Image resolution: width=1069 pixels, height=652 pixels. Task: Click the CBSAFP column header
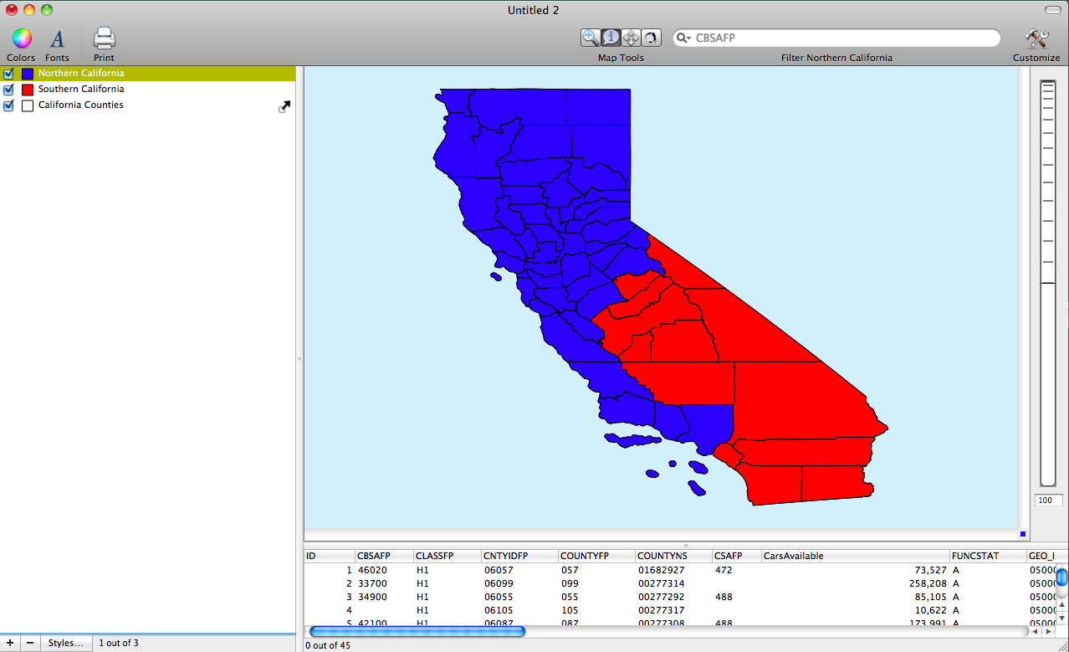(383, 556)
